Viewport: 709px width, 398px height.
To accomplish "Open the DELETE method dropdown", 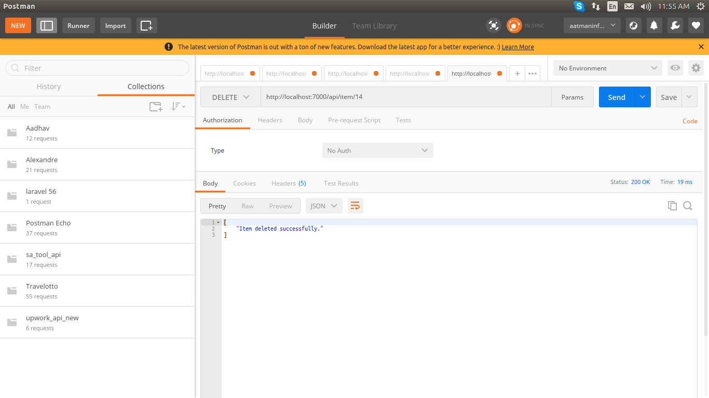I will click(x=230, y=97).
